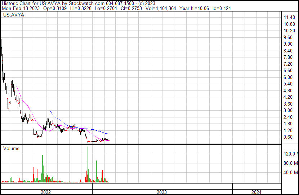Click the Stockwatch.com title text
This screenshot has width=299, height=195.
click(x=86, y=4)
